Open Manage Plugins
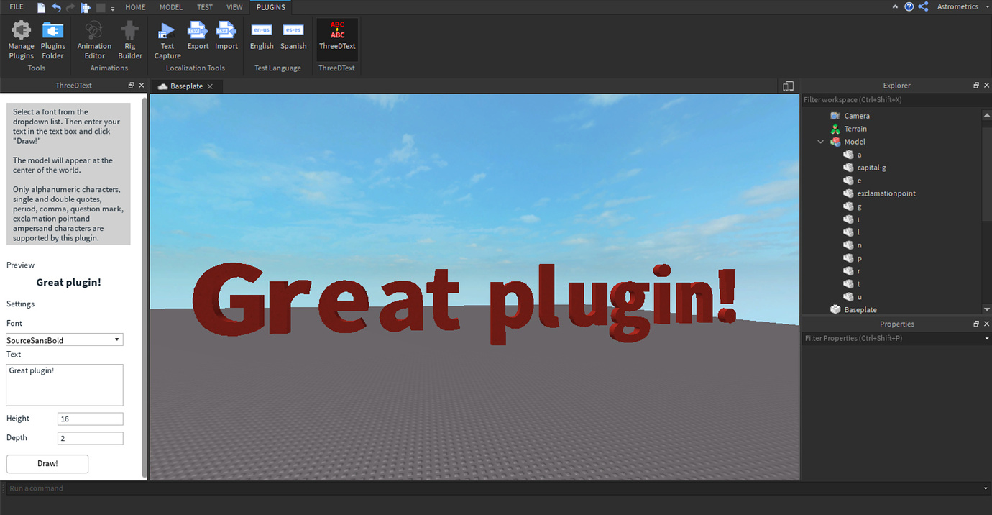The width and height of the screenshot is (992, 515). coord(21,40)
